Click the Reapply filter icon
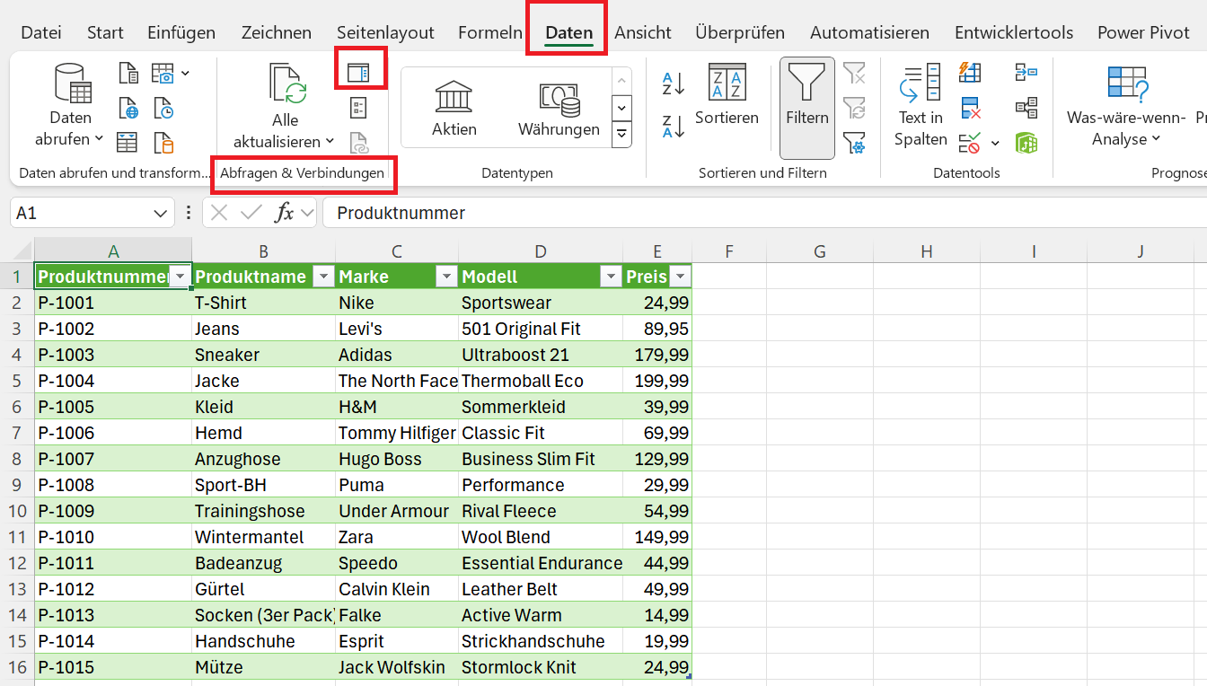This screenshot has width=1207, height=686. [x=854, y=109]
